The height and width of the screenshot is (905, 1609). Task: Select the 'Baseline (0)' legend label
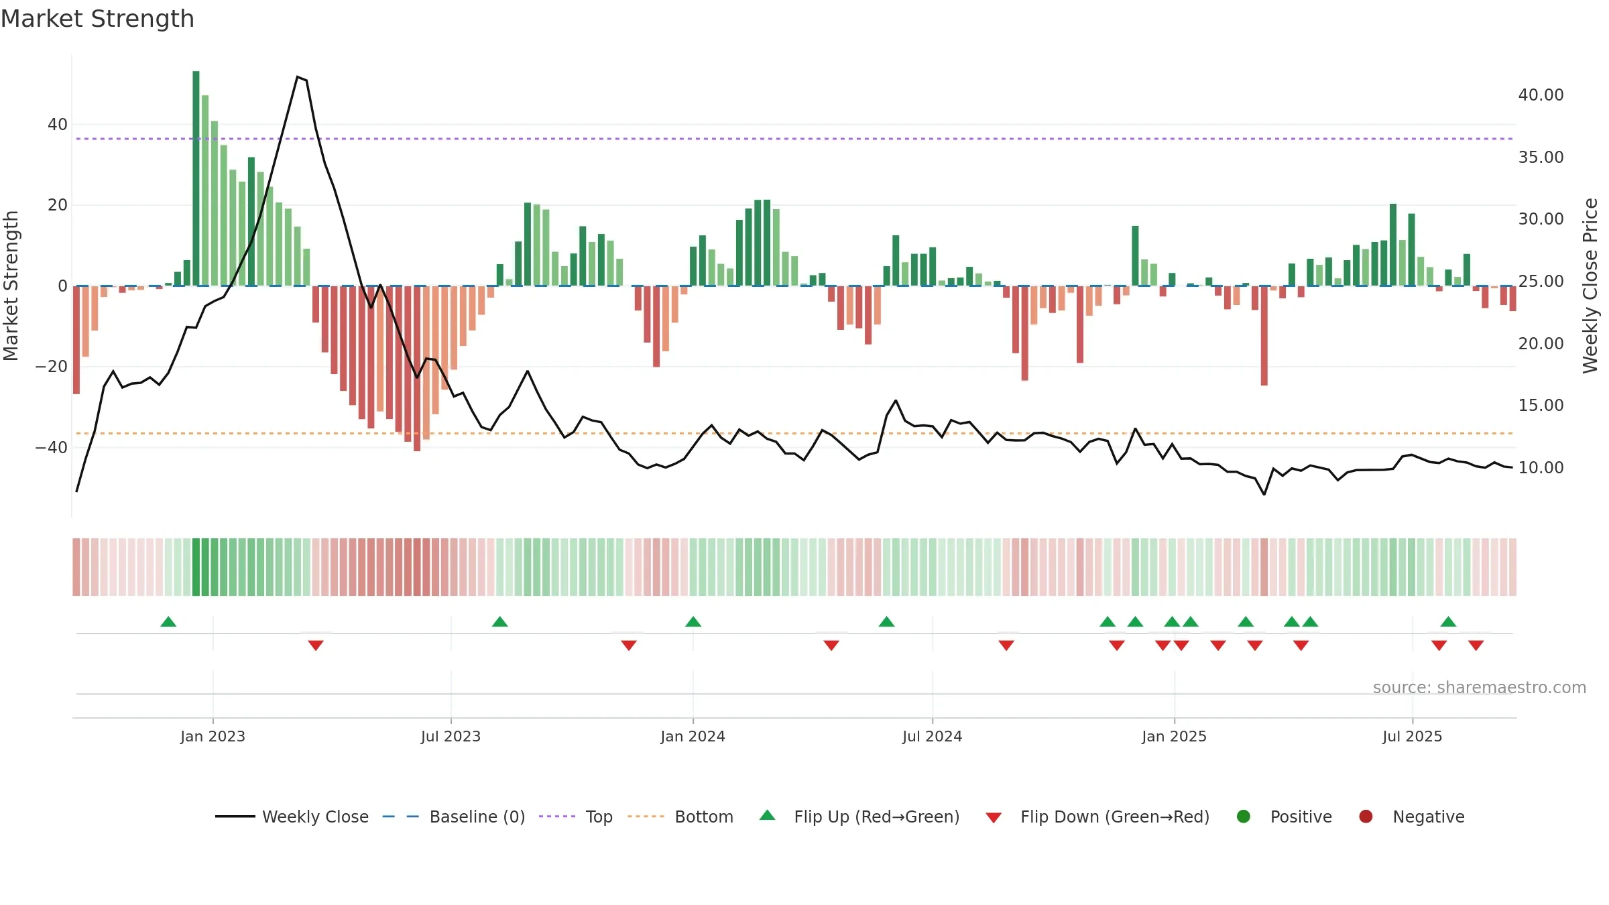coord(477,817)
